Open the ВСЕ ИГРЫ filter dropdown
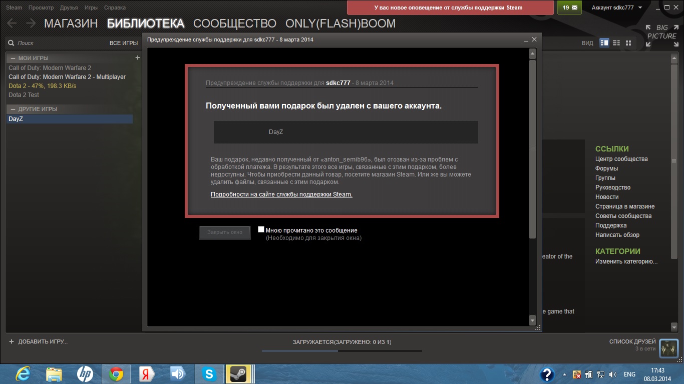 pyautogui.click(x=123, y=43)
